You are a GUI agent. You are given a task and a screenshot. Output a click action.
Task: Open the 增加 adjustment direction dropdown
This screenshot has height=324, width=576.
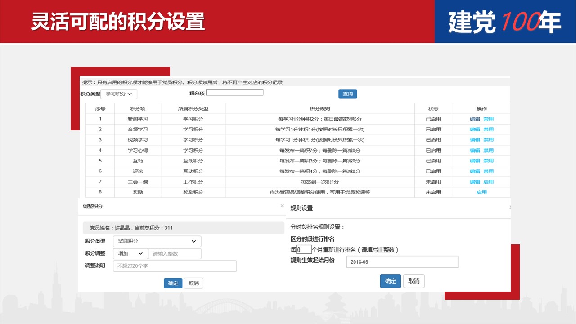(x=130, y=254)
